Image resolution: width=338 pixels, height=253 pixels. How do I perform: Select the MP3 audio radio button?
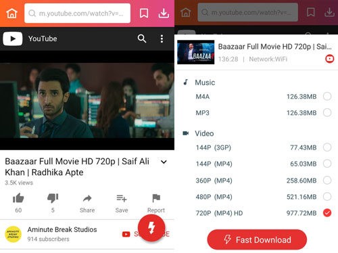click(x=327, y=112)
